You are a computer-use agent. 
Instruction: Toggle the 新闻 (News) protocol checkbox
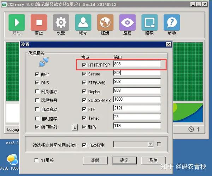[84, 127]
